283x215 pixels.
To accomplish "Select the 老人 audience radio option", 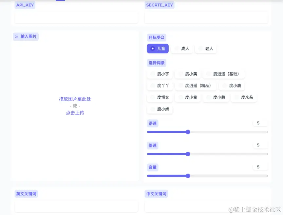I will 206,49.
